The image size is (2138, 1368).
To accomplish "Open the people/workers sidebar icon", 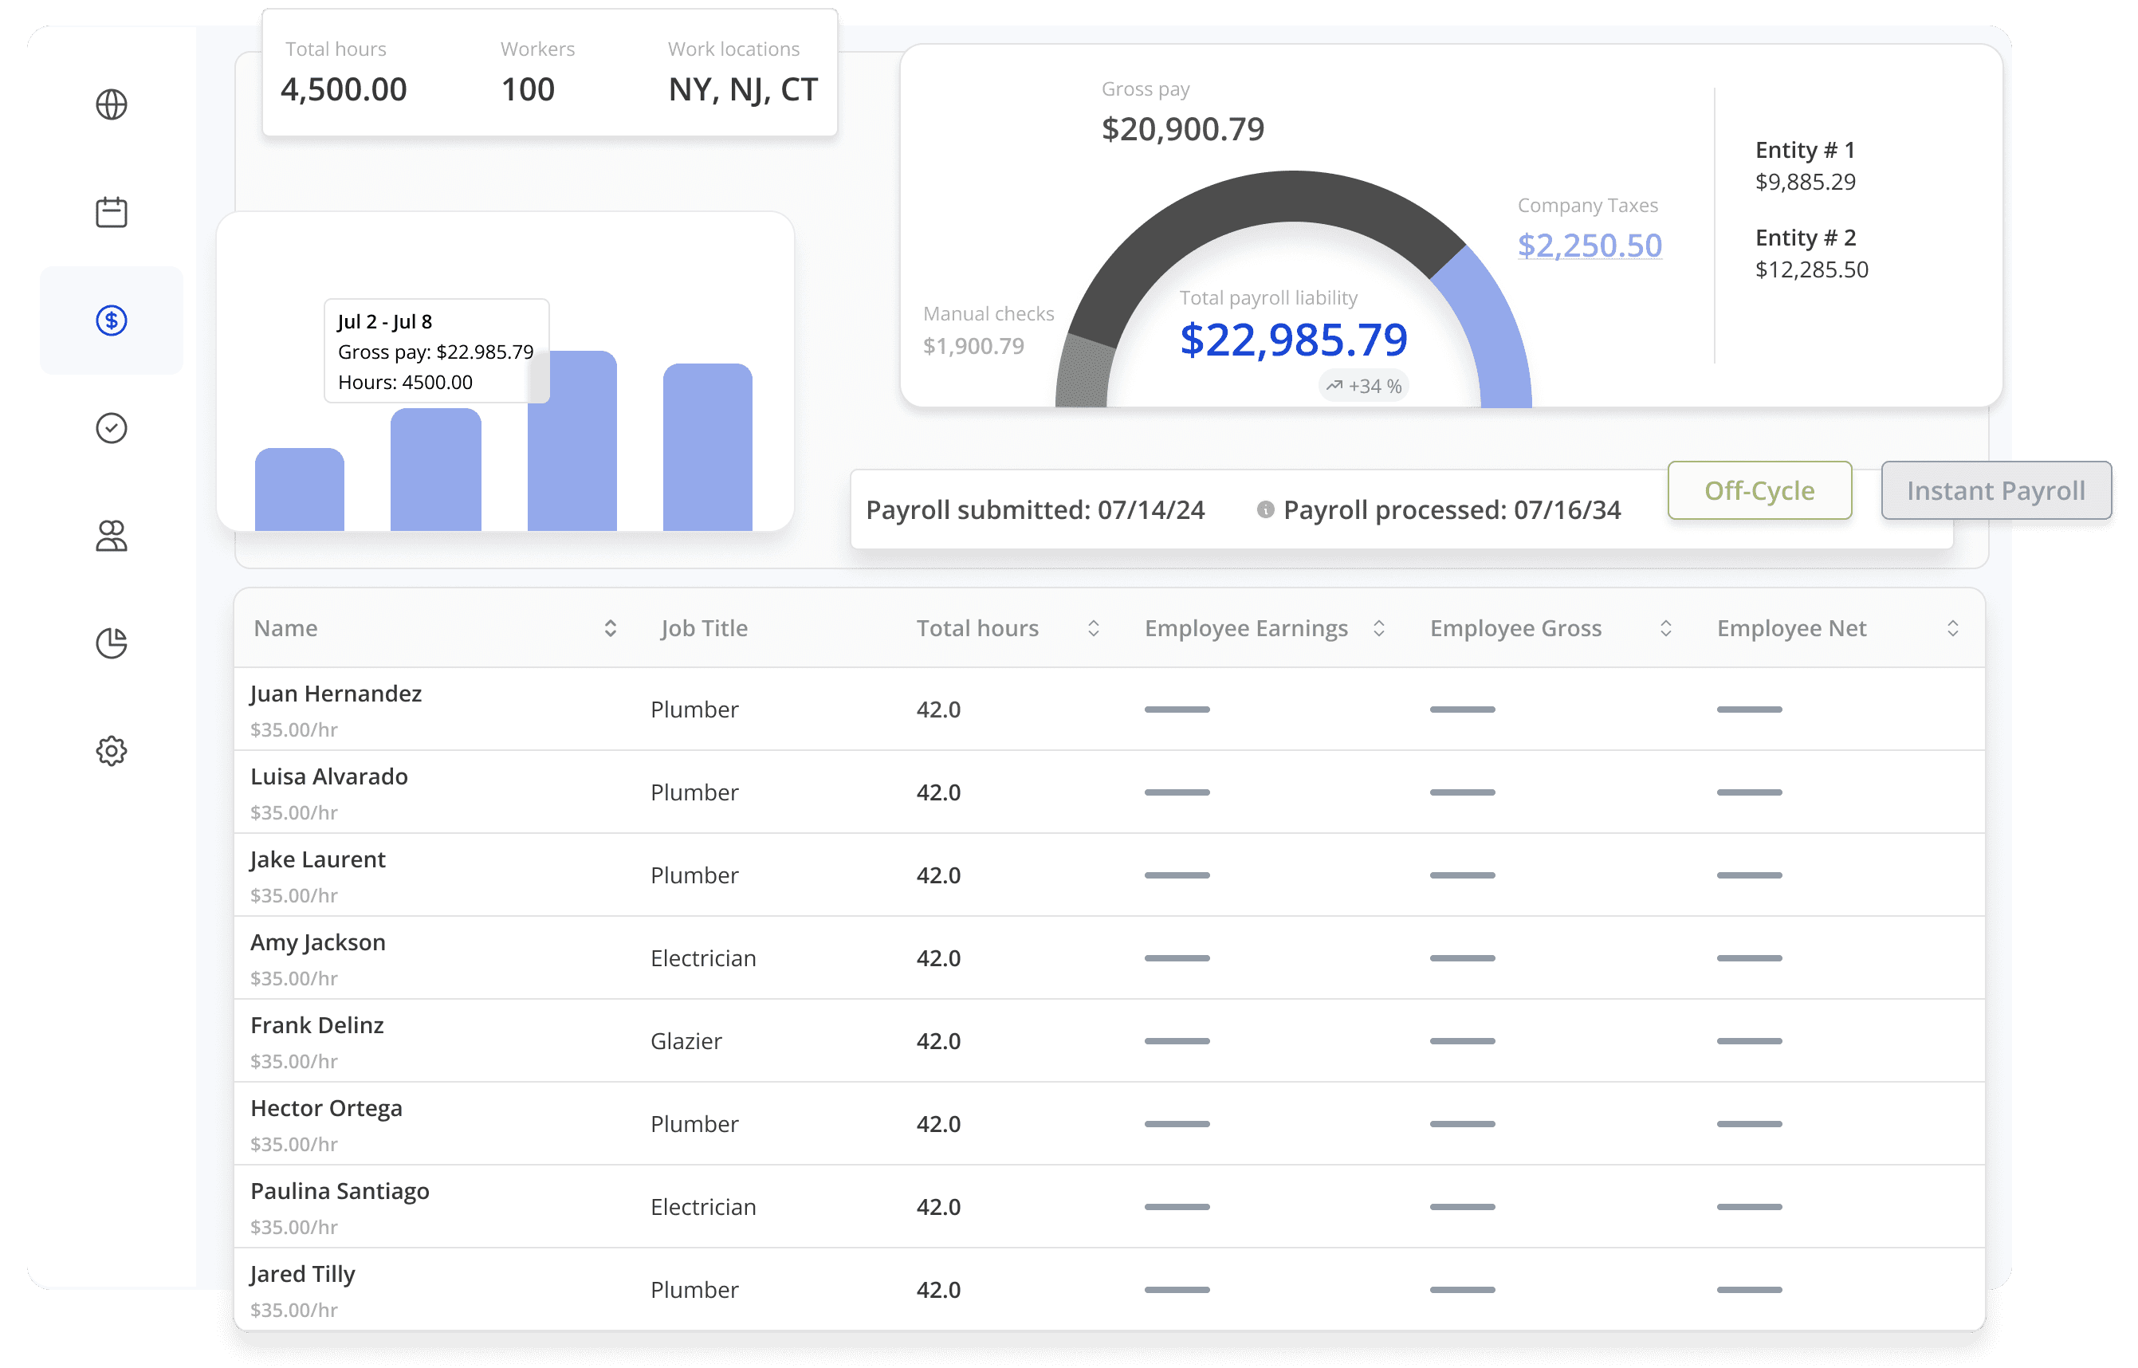I will coord(111,536).
